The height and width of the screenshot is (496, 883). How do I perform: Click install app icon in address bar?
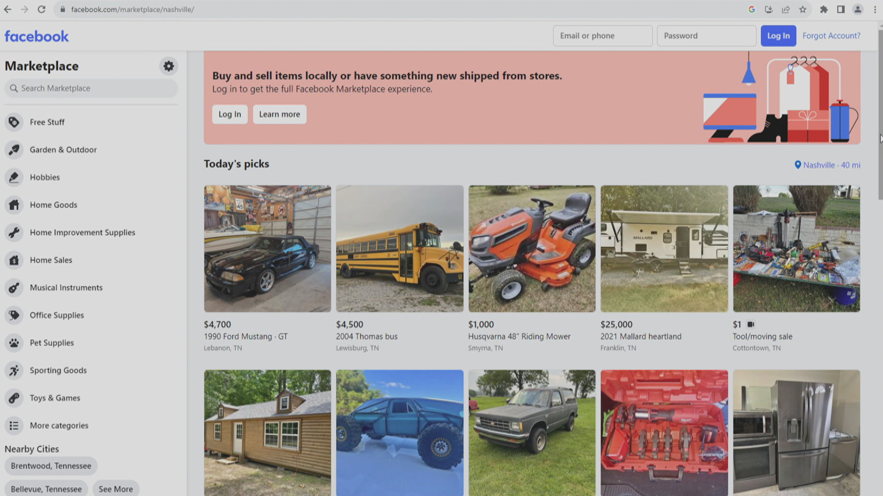point(768,9)
